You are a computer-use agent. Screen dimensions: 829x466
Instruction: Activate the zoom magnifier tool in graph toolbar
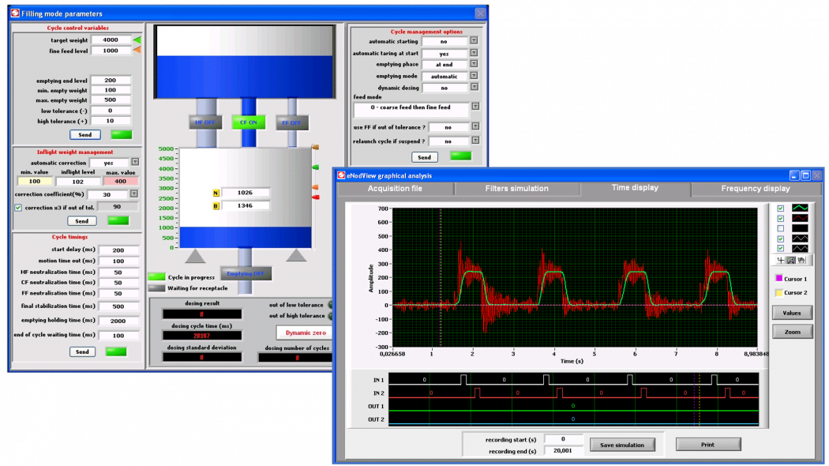(x=793, y=260)
